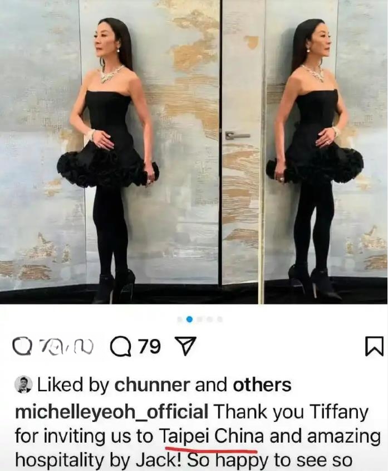The image size is (388, 471).
Task: Save post with the bookmark icon
Action: coord(374,346)
